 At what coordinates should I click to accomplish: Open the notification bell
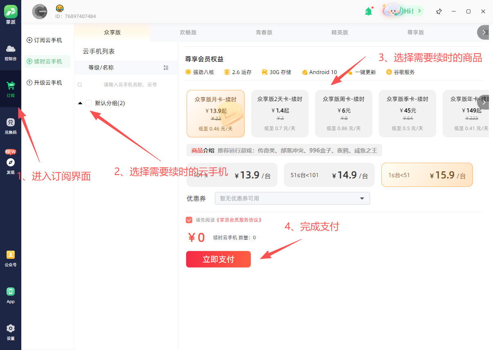pos(369,11)
